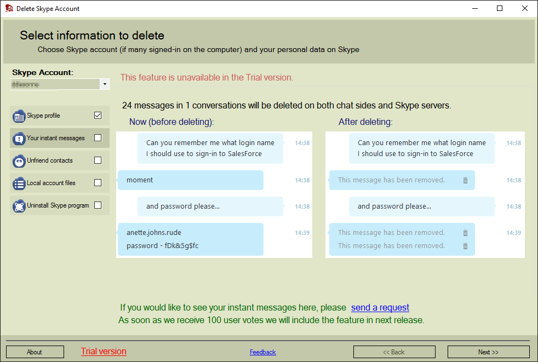This screenshot has width=538, height=362.
Task: Click the 'password - fDk&5g$fc' message text
Action: point(162,246)
